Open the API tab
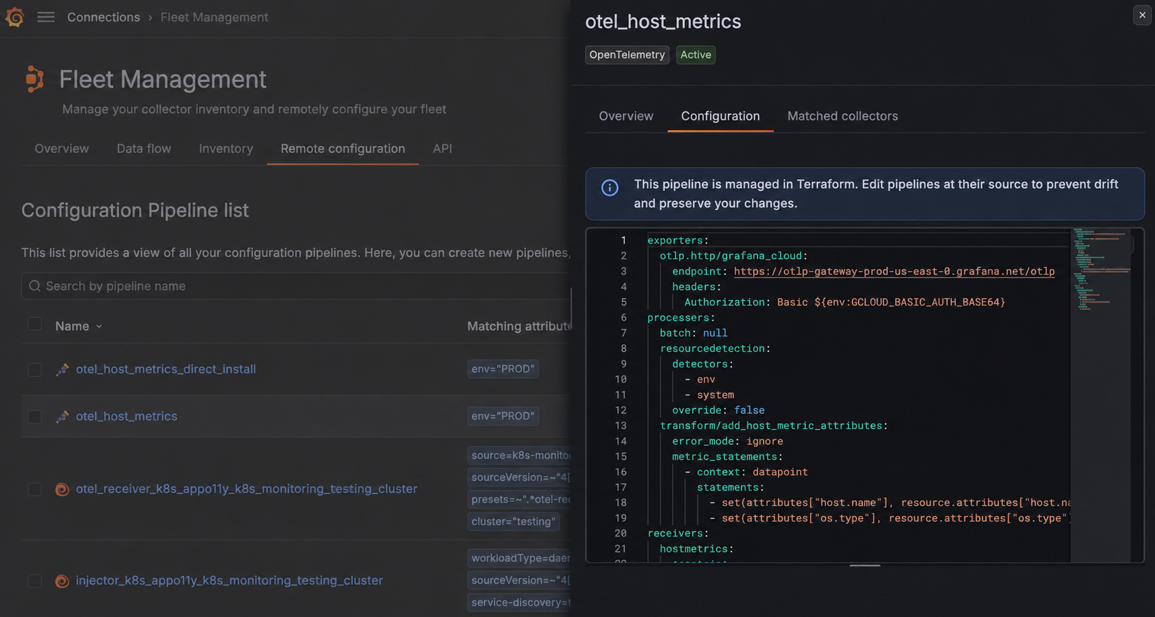This screenshot has height=617, width=1155. pyautogui.click(x=442, y=149)
